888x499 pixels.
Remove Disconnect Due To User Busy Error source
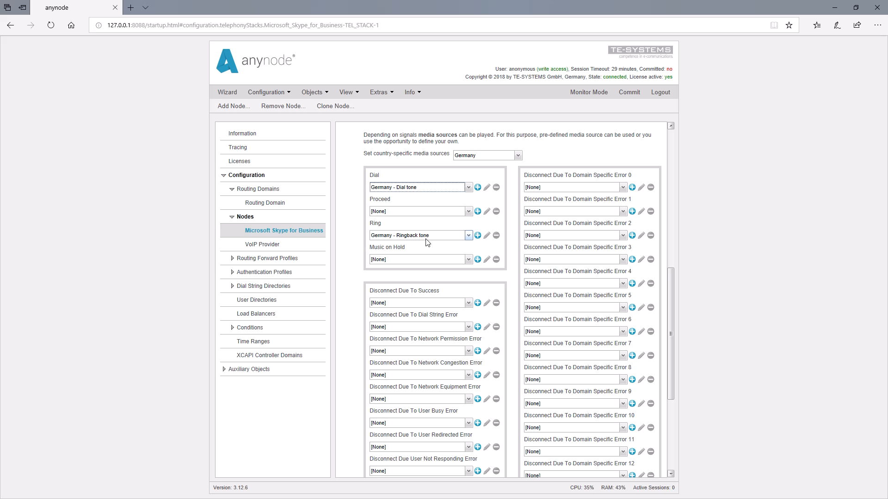coord(496,423)
